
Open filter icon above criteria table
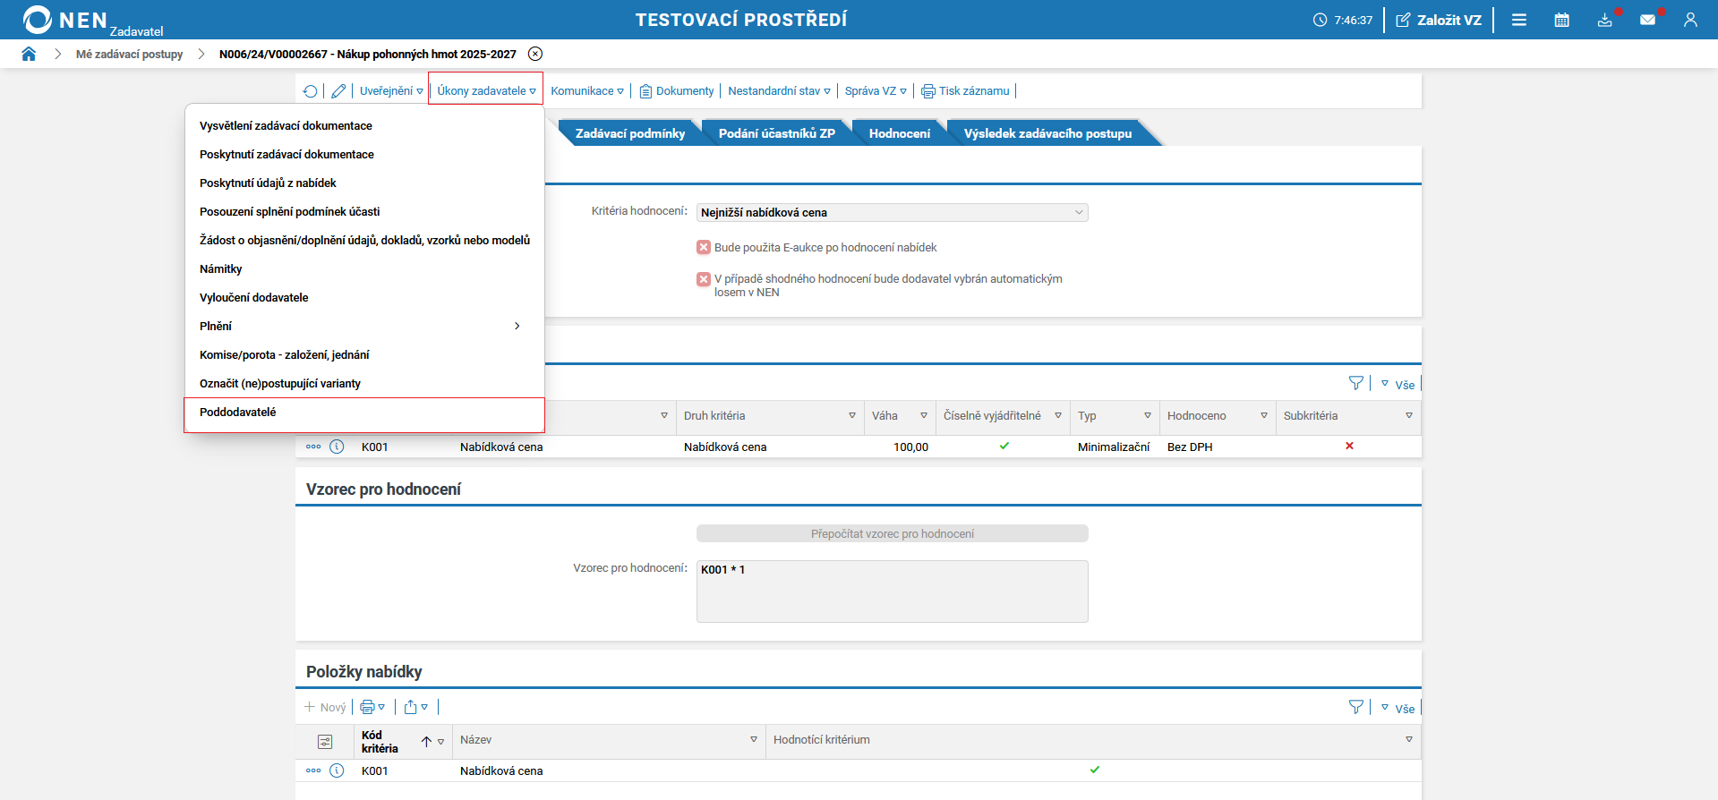pyautogui.click(x=1356, y=384)
